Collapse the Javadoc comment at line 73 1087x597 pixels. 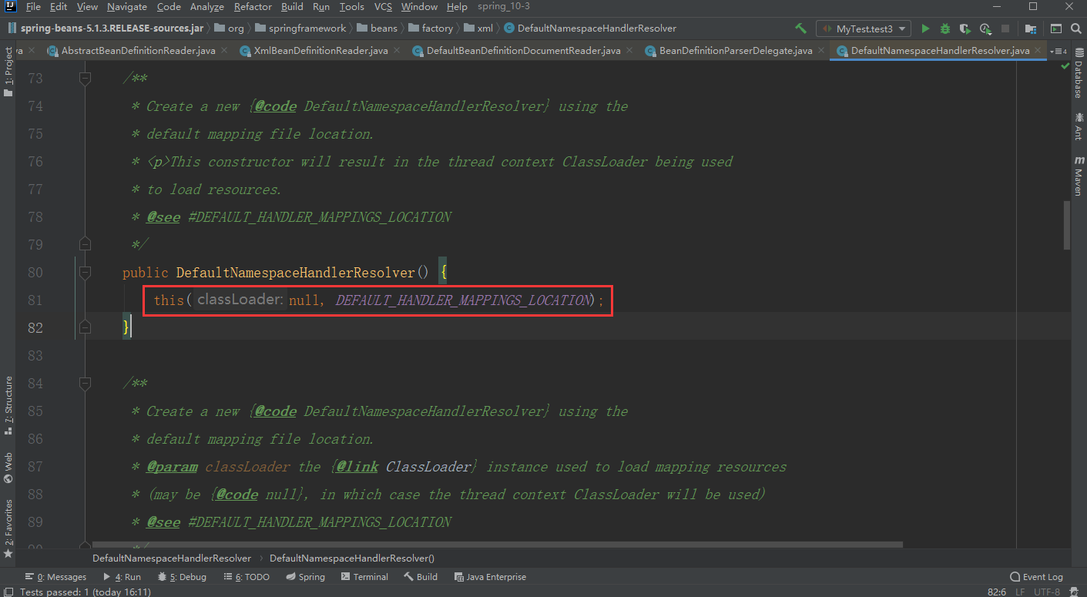pos(85,79)
